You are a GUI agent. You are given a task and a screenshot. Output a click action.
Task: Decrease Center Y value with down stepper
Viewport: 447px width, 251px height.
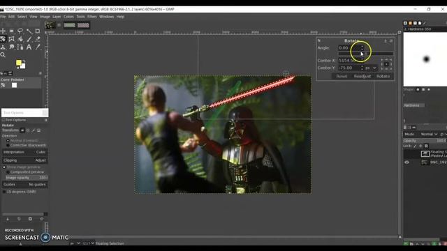(x=362, y=70)
